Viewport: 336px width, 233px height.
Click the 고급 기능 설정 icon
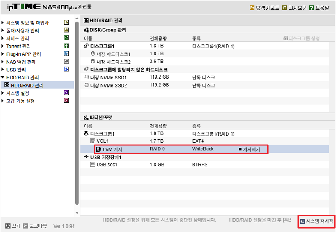[x=66, y=101]
